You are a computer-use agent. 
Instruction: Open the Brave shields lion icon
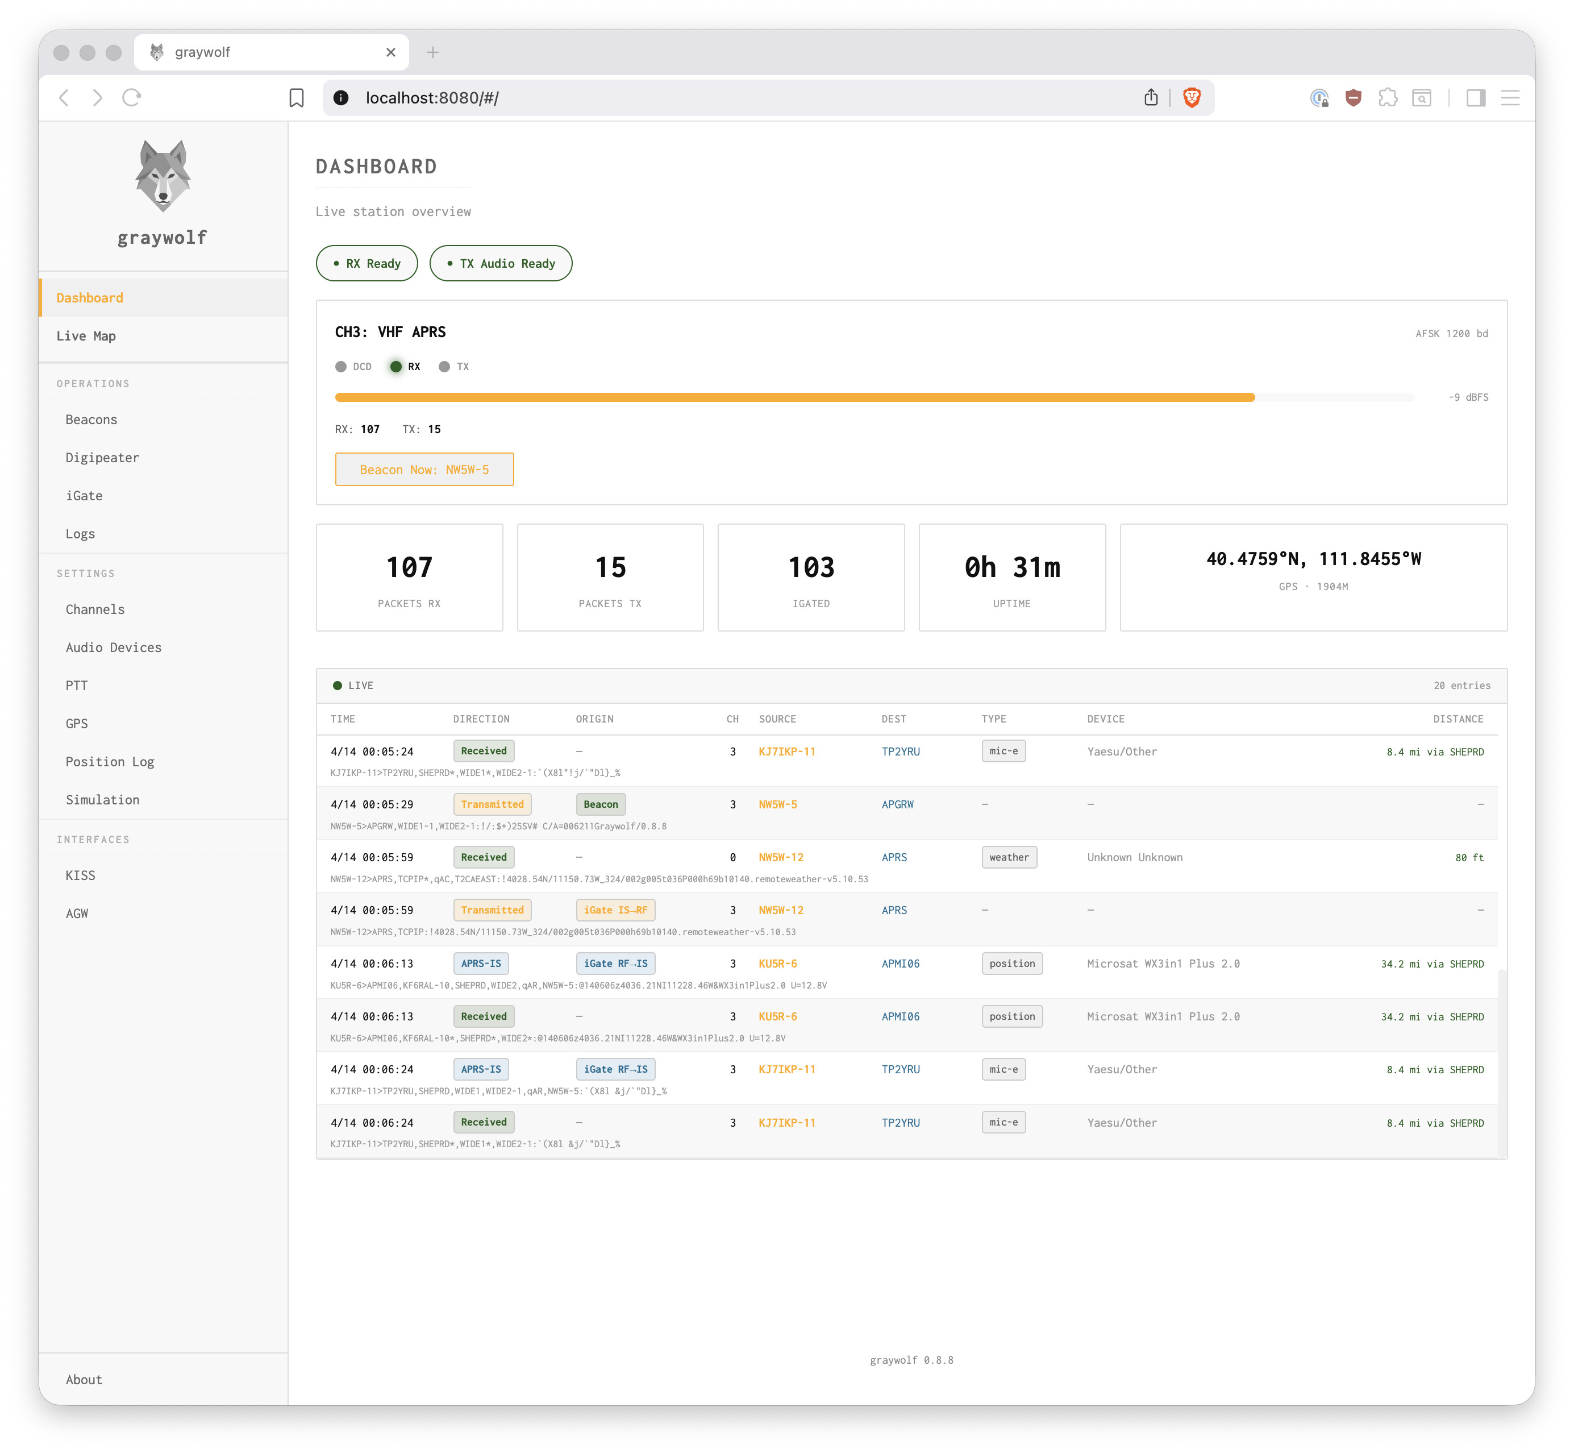click(1192, 98)
